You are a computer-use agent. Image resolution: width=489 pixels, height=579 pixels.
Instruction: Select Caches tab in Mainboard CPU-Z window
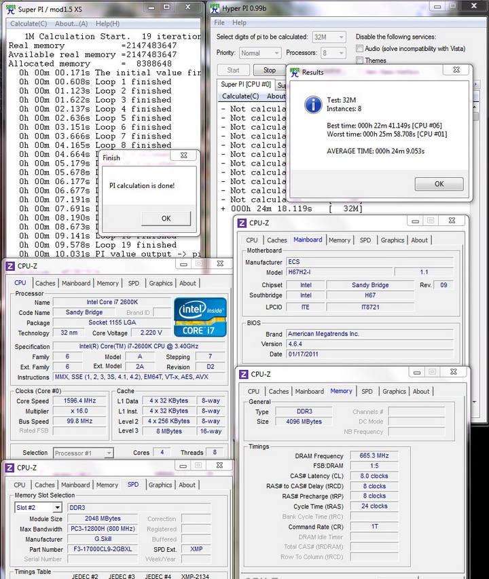(276, 240)
